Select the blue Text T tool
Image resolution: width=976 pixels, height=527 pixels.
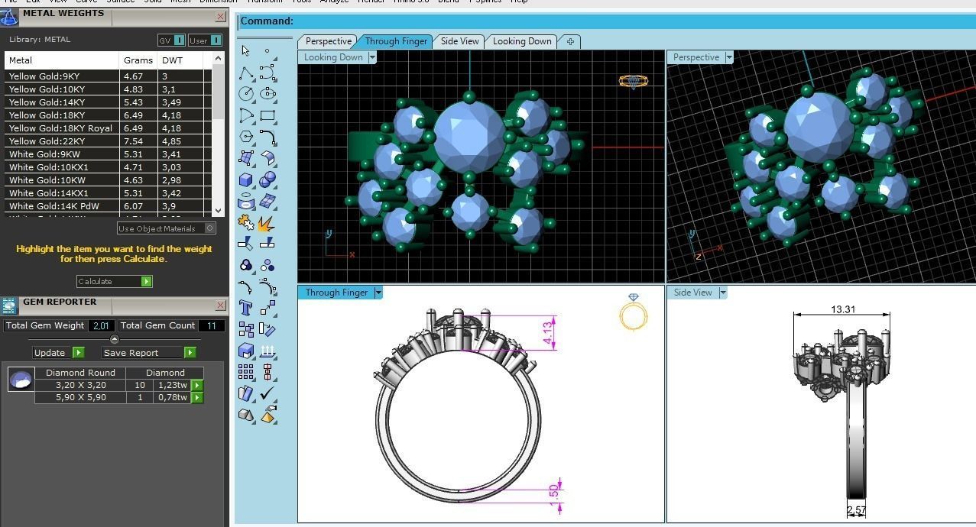(246, 308)
